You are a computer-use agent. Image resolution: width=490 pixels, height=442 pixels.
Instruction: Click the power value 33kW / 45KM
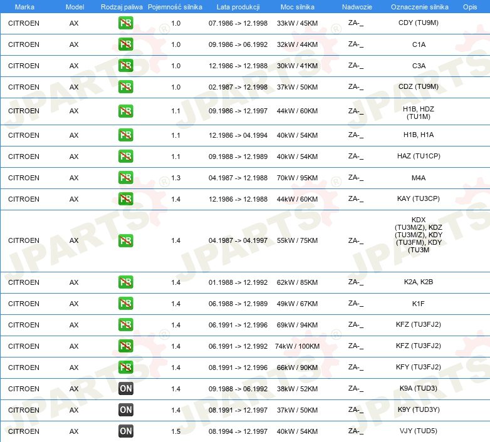(x=297, y=23)
